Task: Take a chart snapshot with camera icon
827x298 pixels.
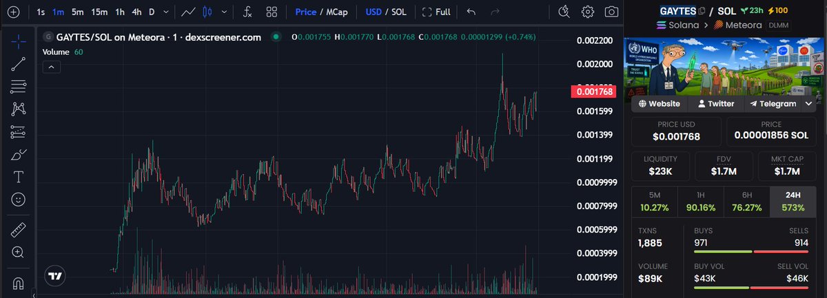Action: (611, 12)
